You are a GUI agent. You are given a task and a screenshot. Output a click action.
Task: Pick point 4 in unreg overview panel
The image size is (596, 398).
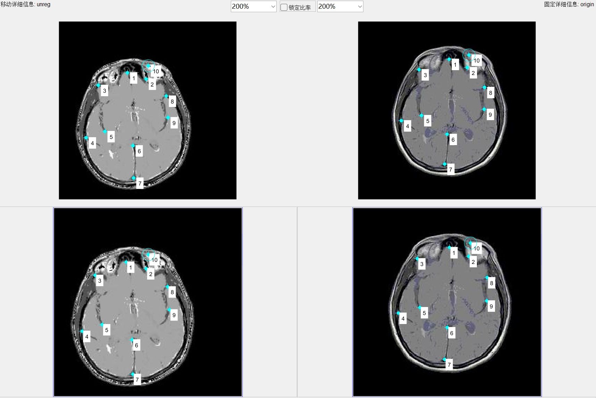tap(82, 331)
